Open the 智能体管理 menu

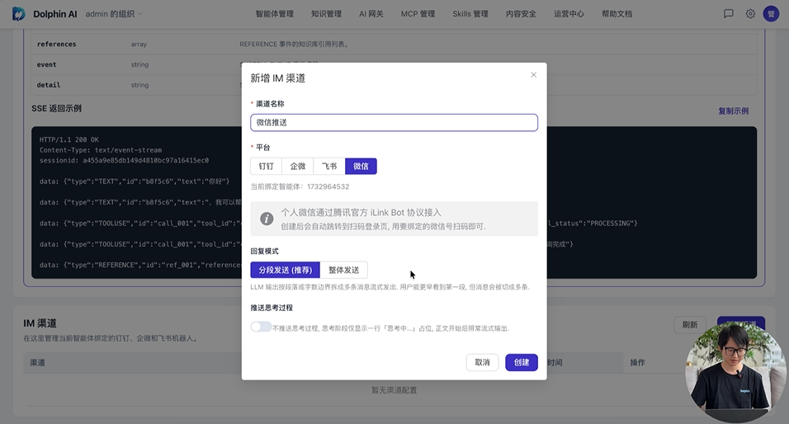(x=274, y=14)
